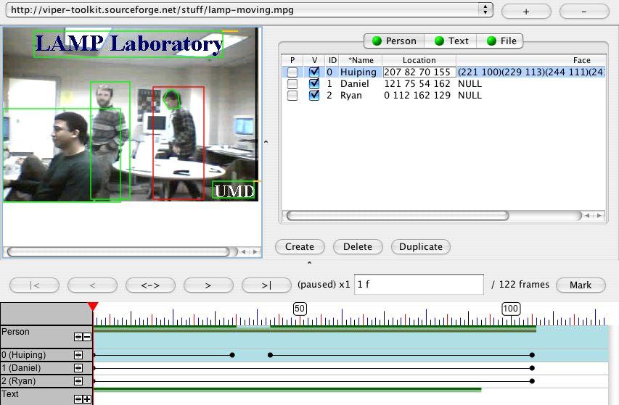
Task: Click the red playhead marker on timeline
Action: [x=93, y=306]
